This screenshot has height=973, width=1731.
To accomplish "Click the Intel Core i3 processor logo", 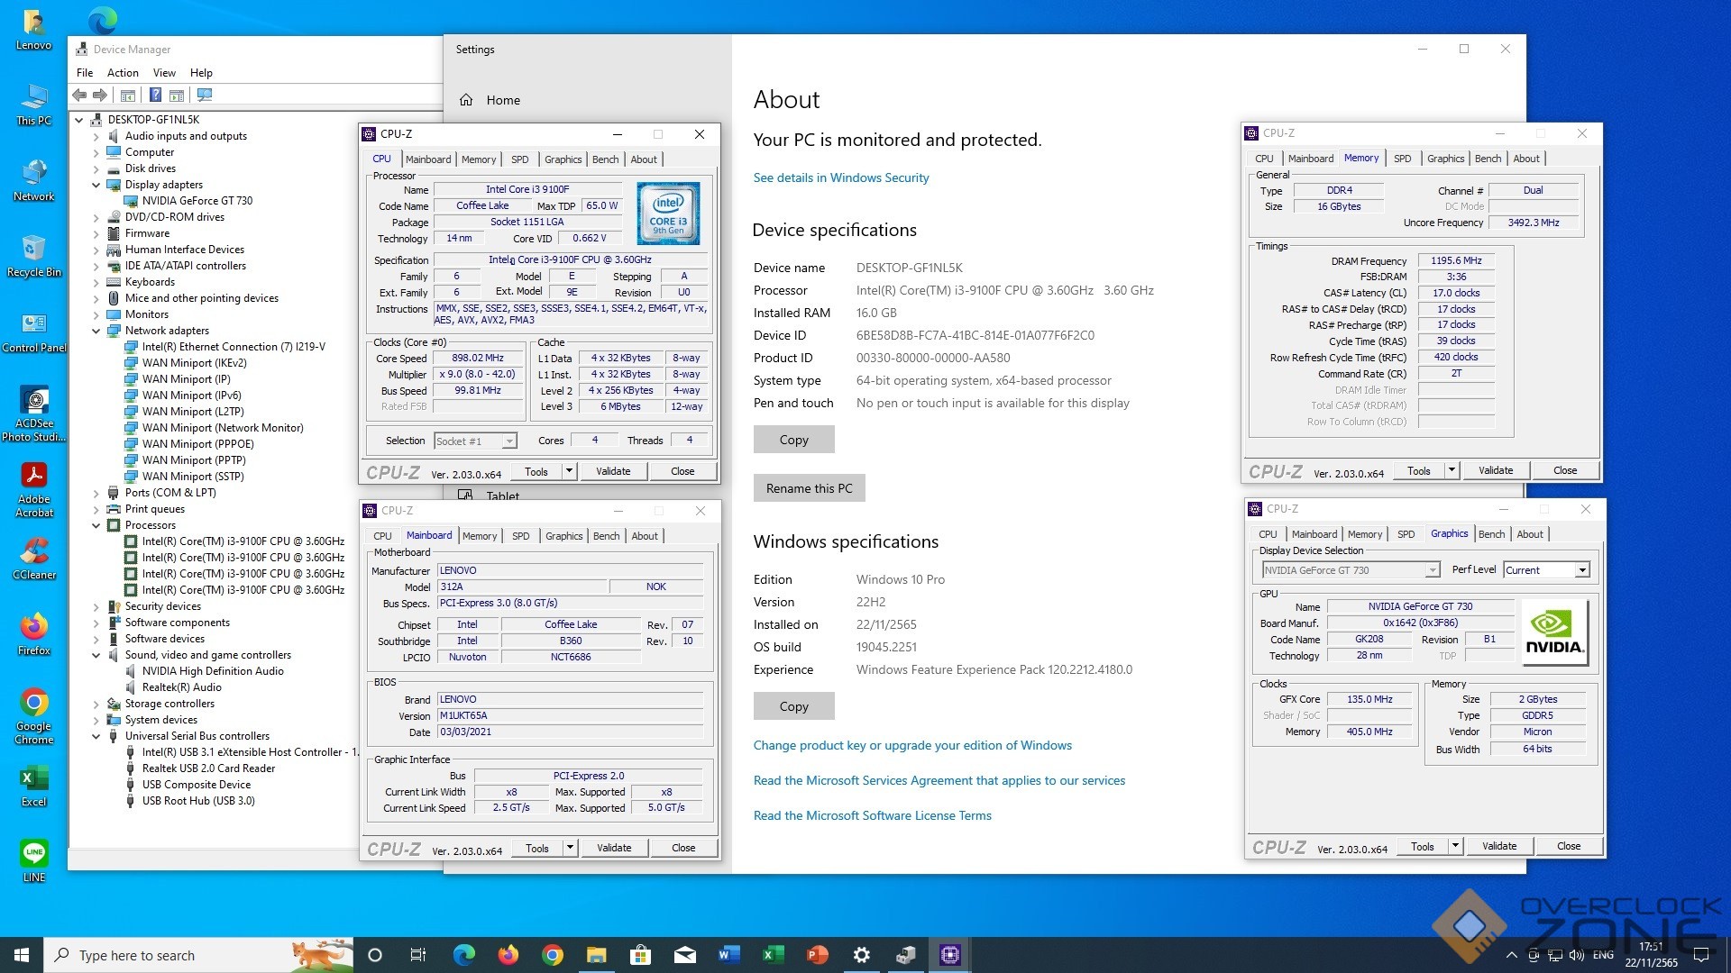I will point(668,214).
